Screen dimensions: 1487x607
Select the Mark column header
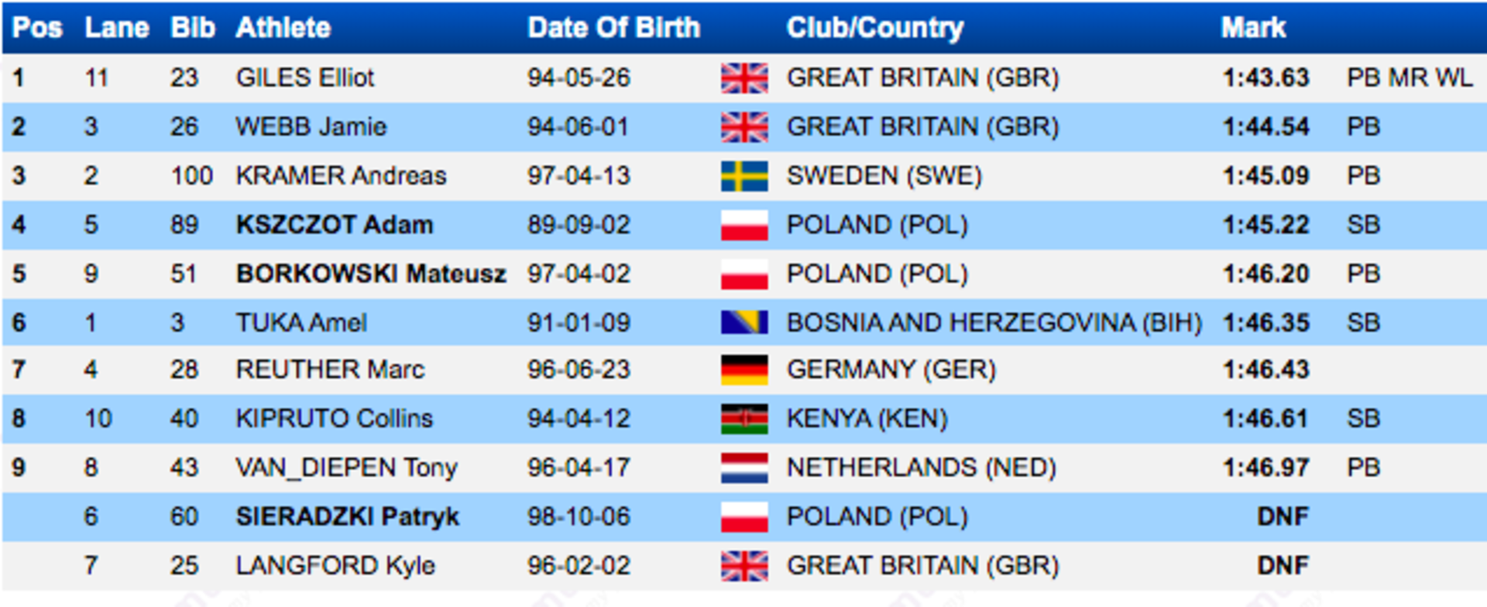click(x=1253, y=28)
